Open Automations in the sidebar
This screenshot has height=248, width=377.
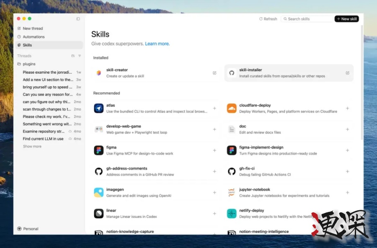pos(34,37)
